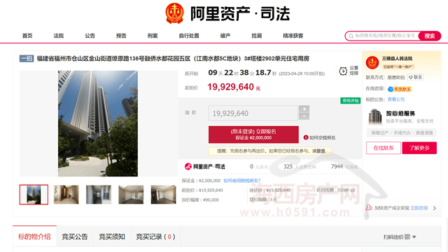This screenshot has height=252, width=448.
Task: Click the 一拍 badge before the title
Action: click(27, 59)
